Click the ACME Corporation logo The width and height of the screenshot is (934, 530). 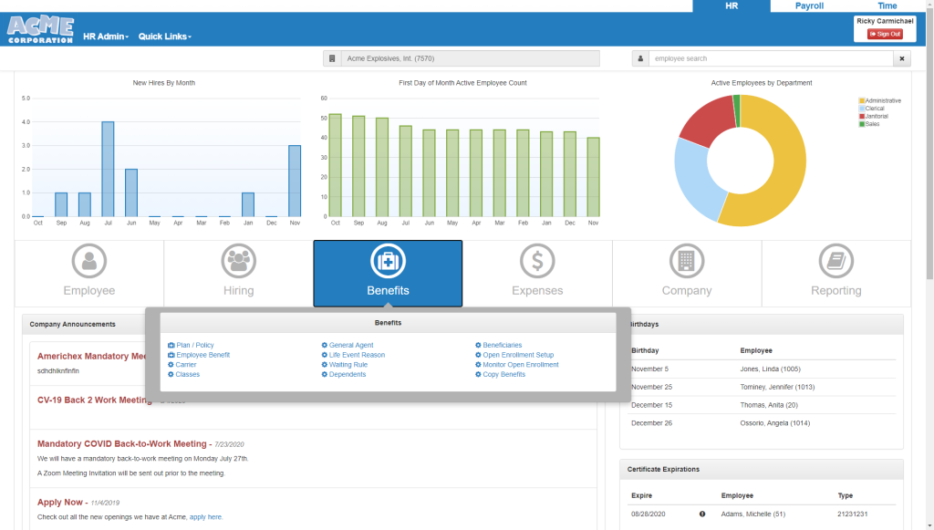(x=40, y=28)
